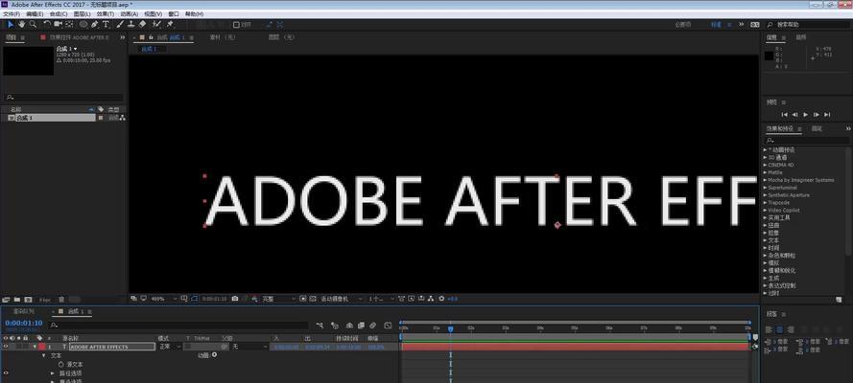Viewport: 853px width, 383px height.
Task: Open the composition mini-flowchart icon in timeline
Action: (x=320, y=326)
